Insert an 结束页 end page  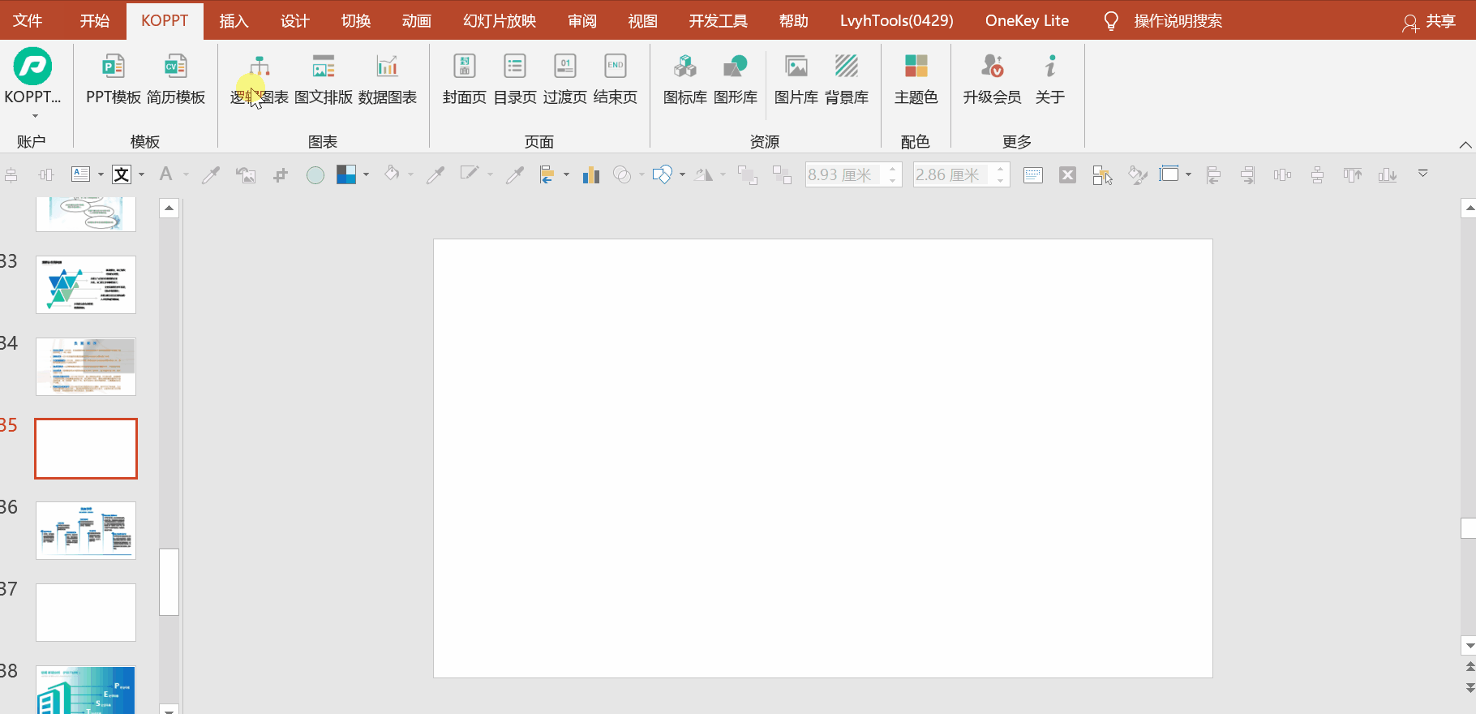(615, 78)
